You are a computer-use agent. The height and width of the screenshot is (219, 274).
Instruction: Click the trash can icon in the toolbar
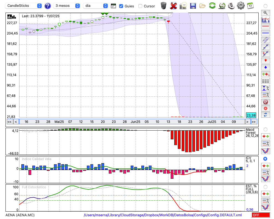[x=163, y=5]
